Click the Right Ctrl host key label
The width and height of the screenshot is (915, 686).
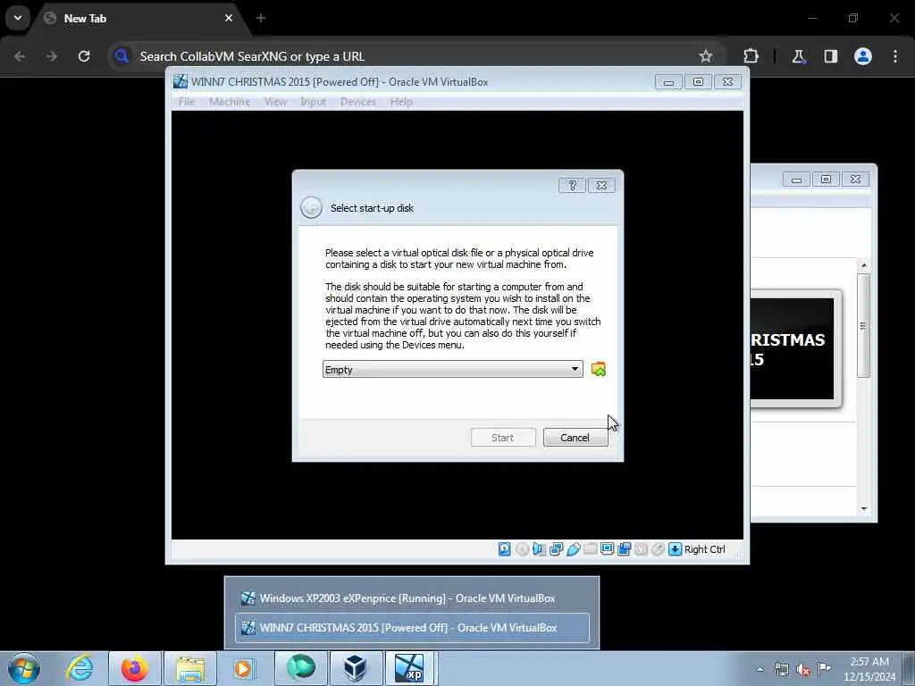705,549
